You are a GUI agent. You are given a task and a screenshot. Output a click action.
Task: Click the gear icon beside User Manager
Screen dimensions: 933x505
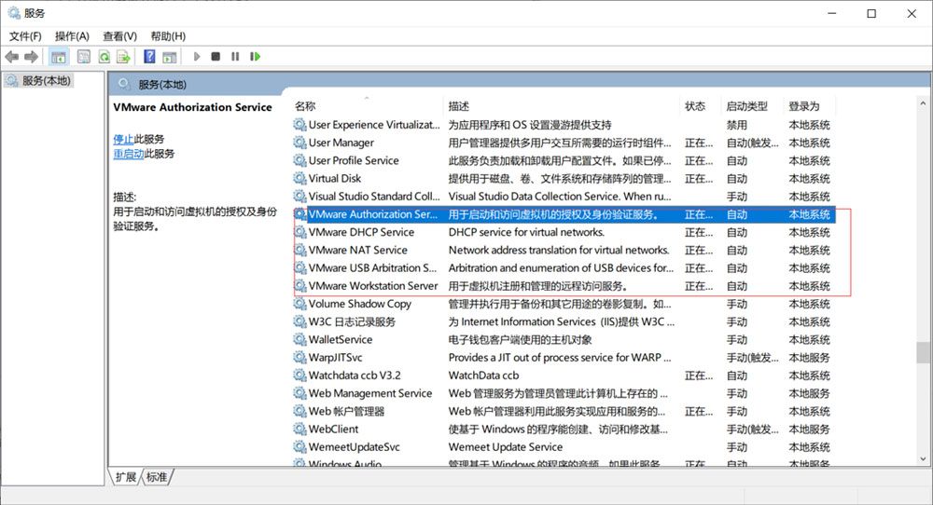coord(299,143)
